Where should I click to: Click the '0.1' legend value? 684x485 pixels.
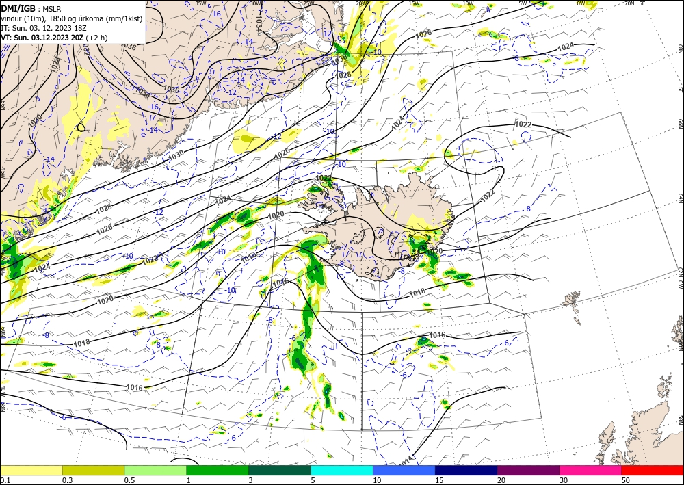coord(4,480)
